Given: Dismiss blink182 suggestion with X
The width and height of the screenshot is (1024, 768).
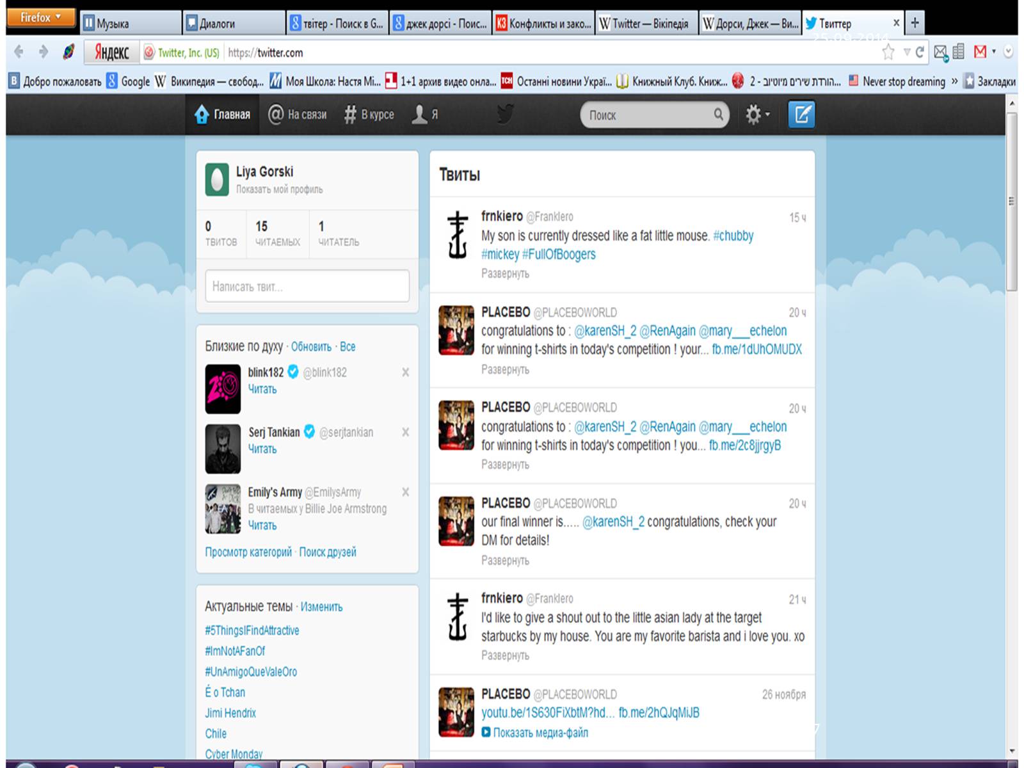Looking at the screenshot, I should point(405,372).
